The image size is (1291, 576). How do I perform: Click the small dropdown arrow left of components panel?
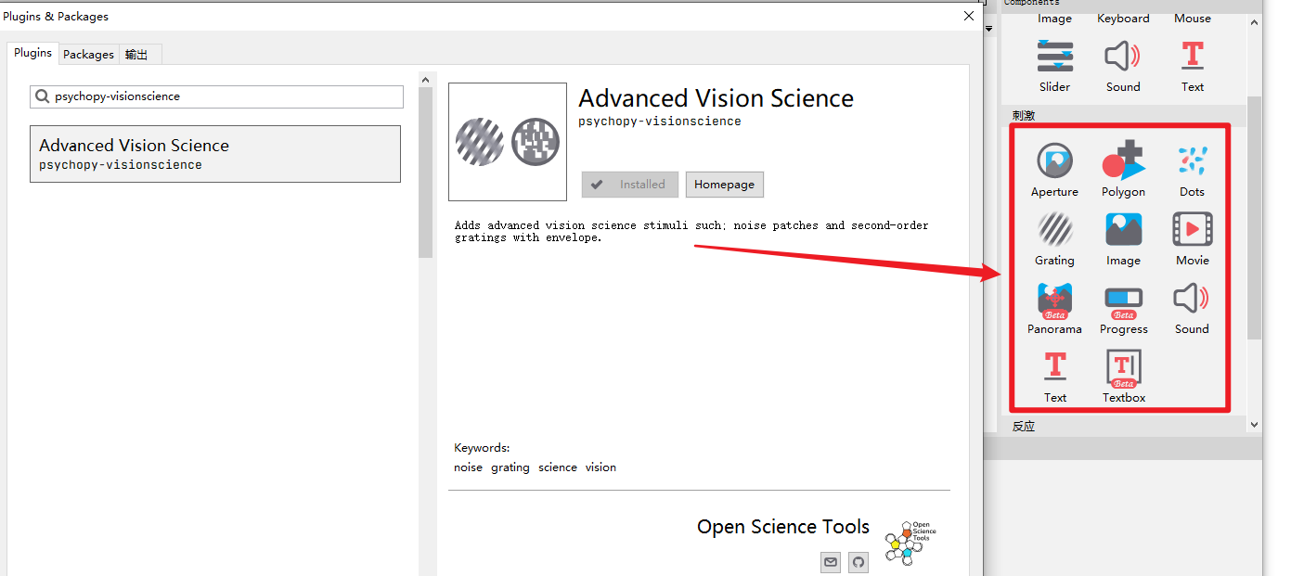point(988,28)
